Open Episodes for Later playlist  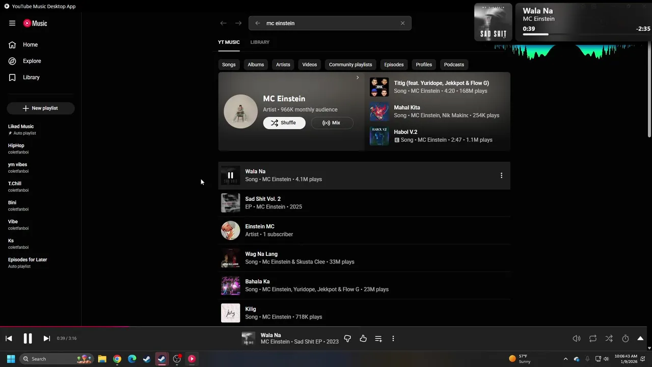(41, 263)
